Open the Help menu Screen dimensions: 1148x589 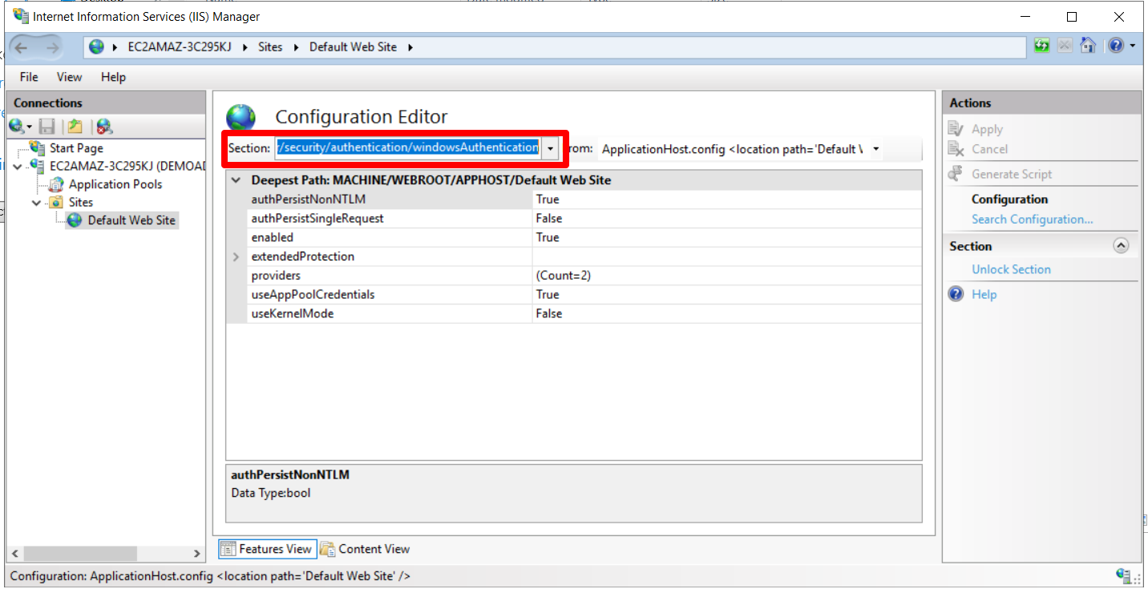[113, 77]
